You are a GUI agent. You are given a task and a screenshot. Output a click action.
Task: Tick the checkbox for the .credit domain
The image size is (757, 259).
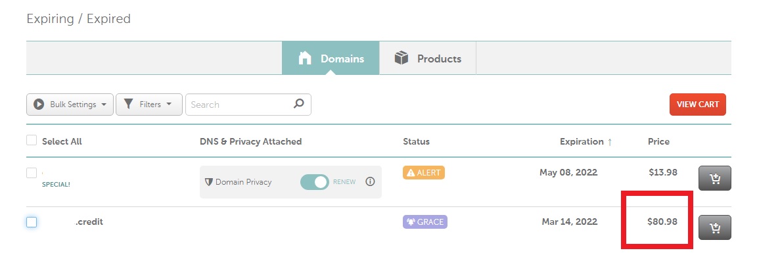tap(32, 222)
